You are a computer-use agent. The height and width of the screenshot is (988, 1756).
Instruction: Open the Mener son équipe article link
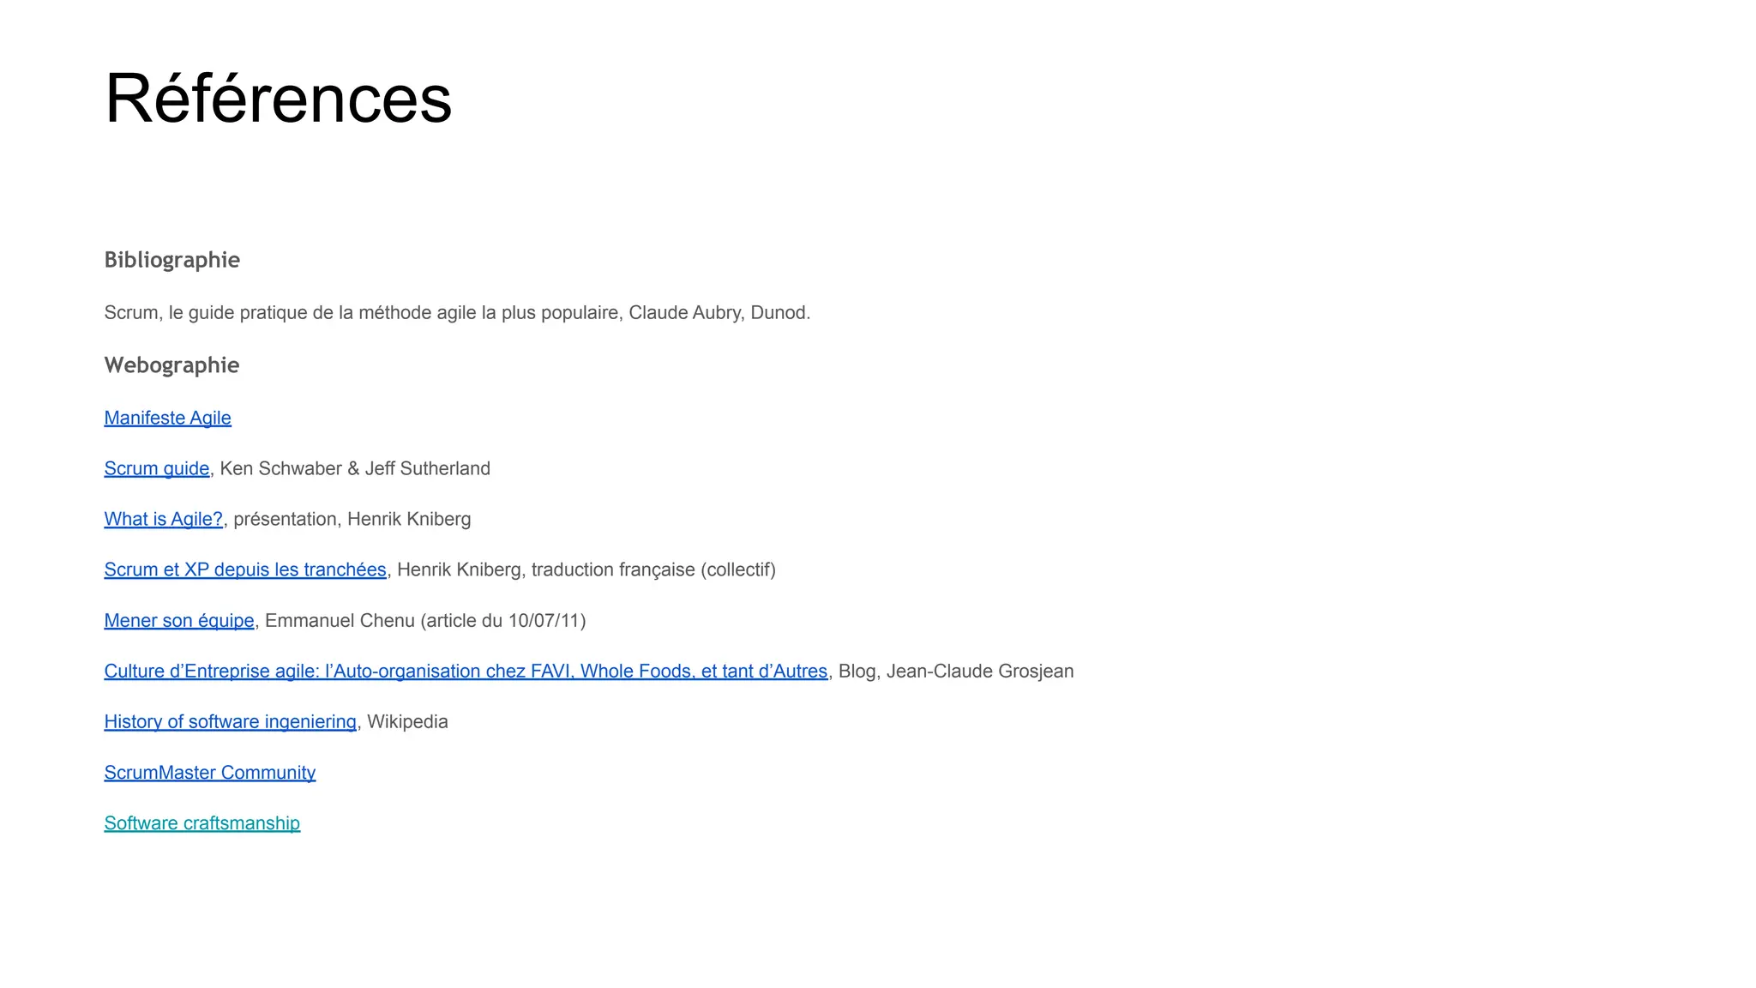point(179,620)
